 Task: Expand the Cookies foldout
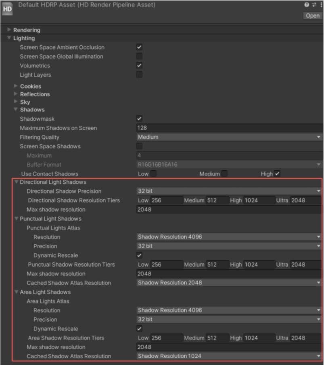[x=16, y=86]
